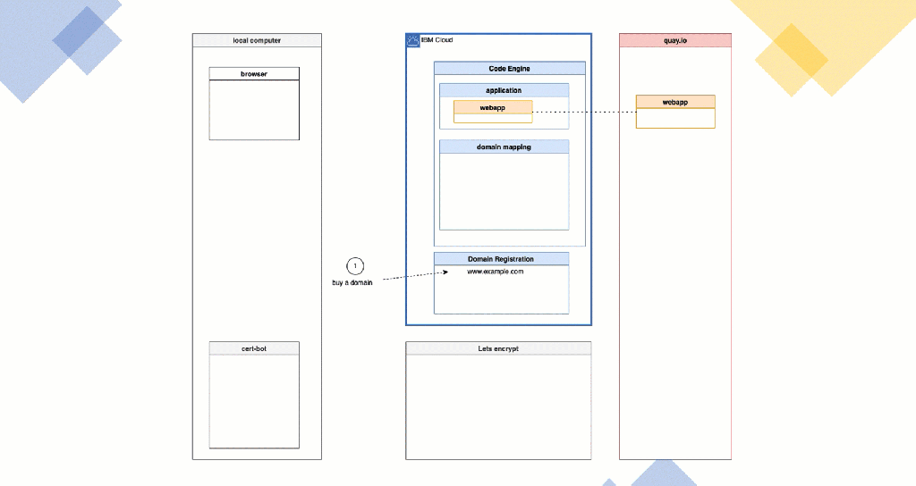Select the IBM Cloud container label
916x486 pixels.
coord(437,40)
